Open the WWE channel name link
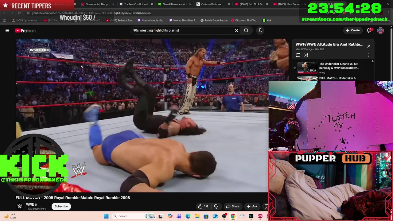 click(x=30, y=204)
